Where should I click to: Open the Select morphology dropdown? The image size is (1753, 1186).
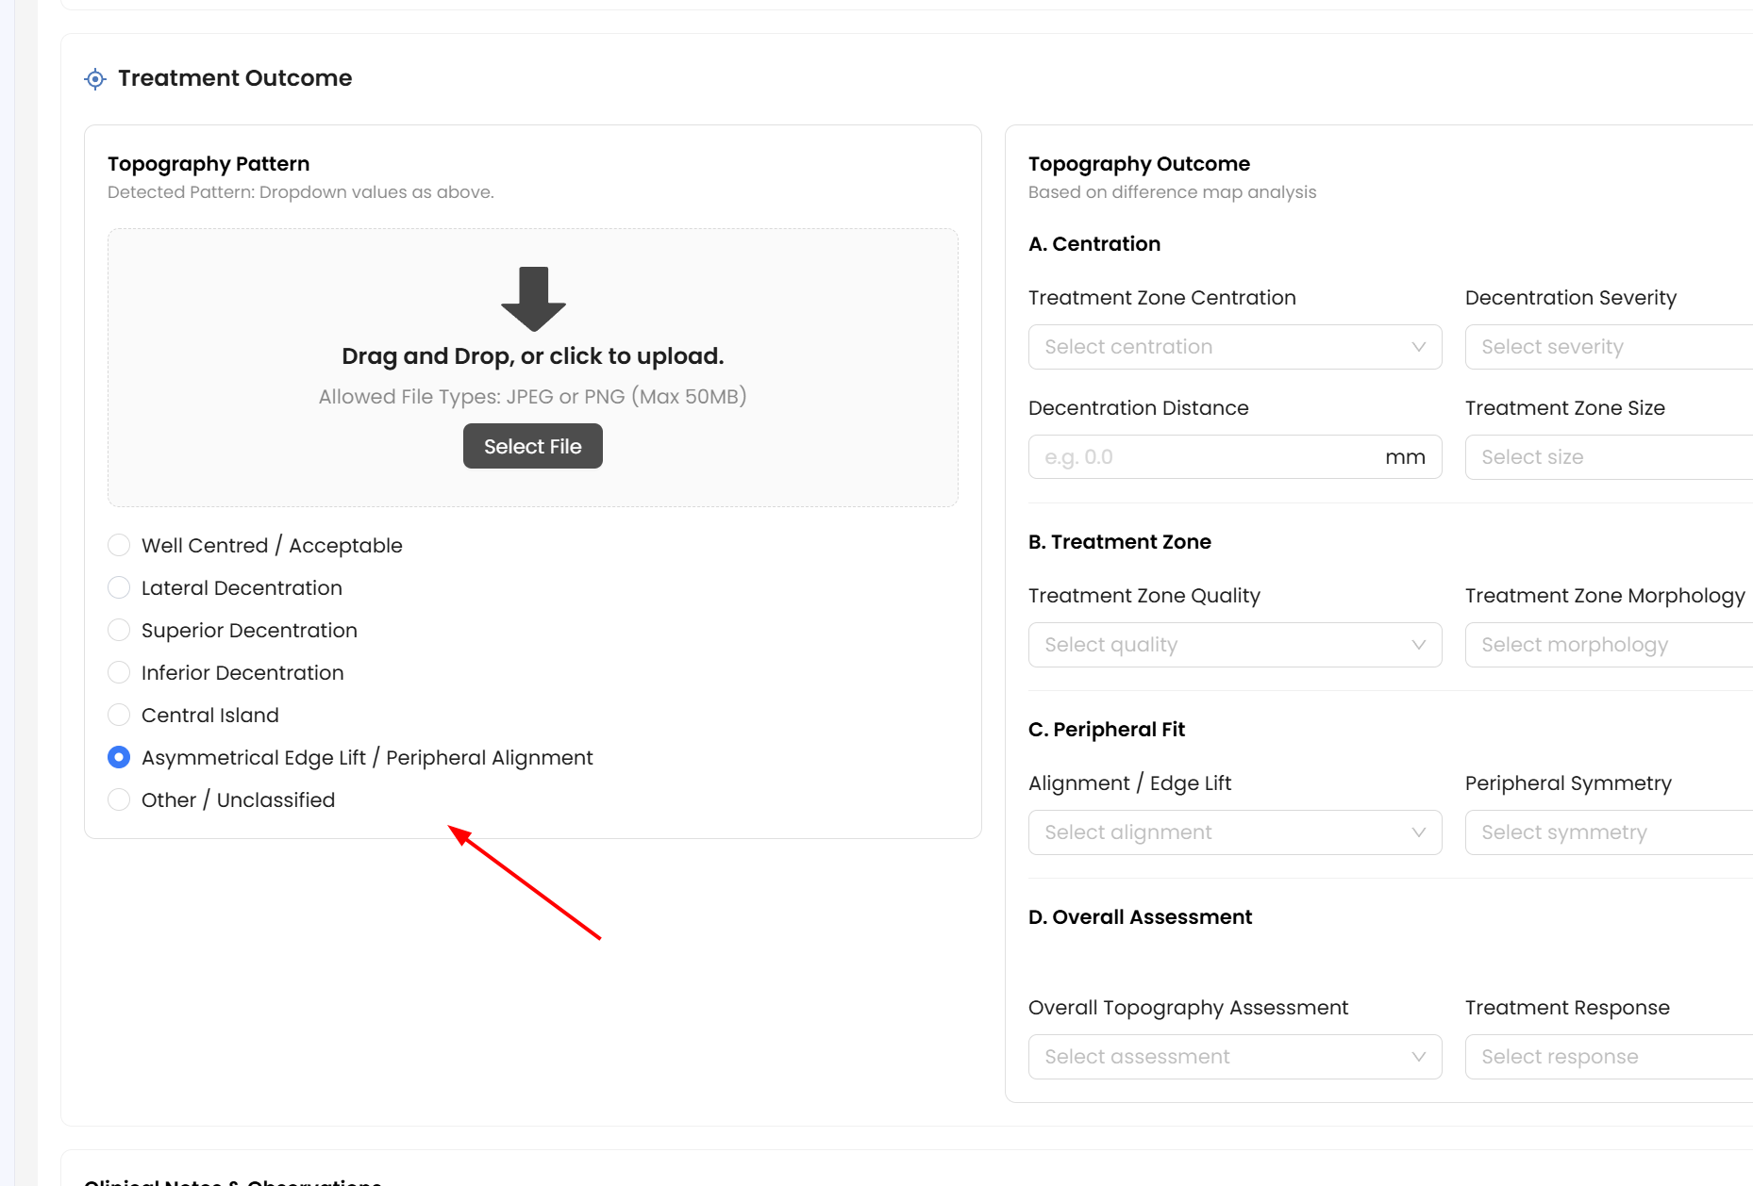click(1609, 645)
